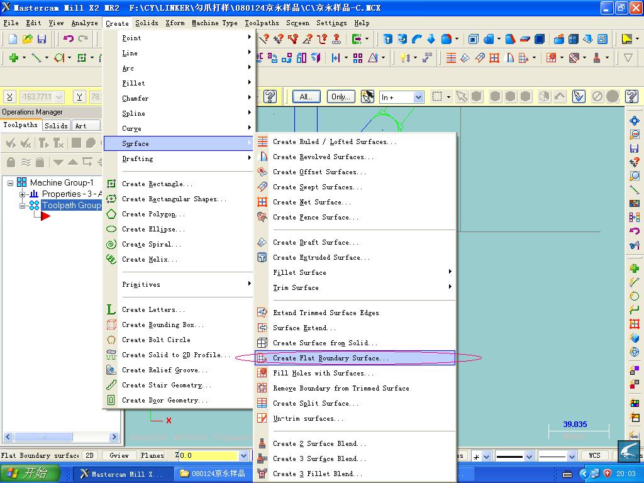This screenshot has height=483, width=644.
Task: Click the Only... selection button
Action: pos(340,97)
